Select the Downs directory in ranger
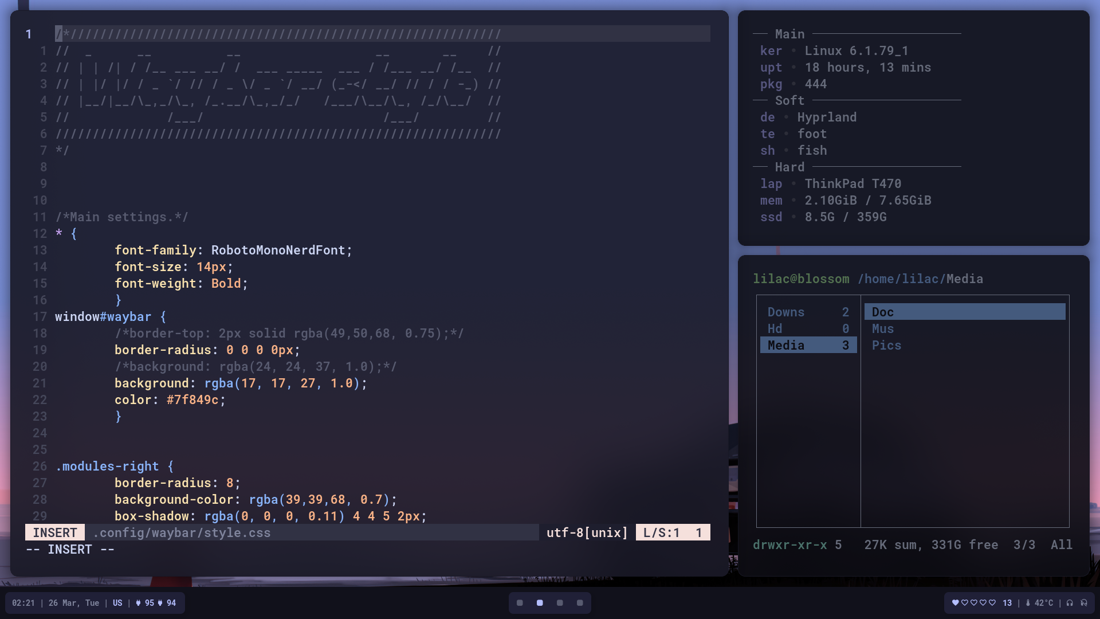Screen dimensions: 1100x619 pos(808,312)
